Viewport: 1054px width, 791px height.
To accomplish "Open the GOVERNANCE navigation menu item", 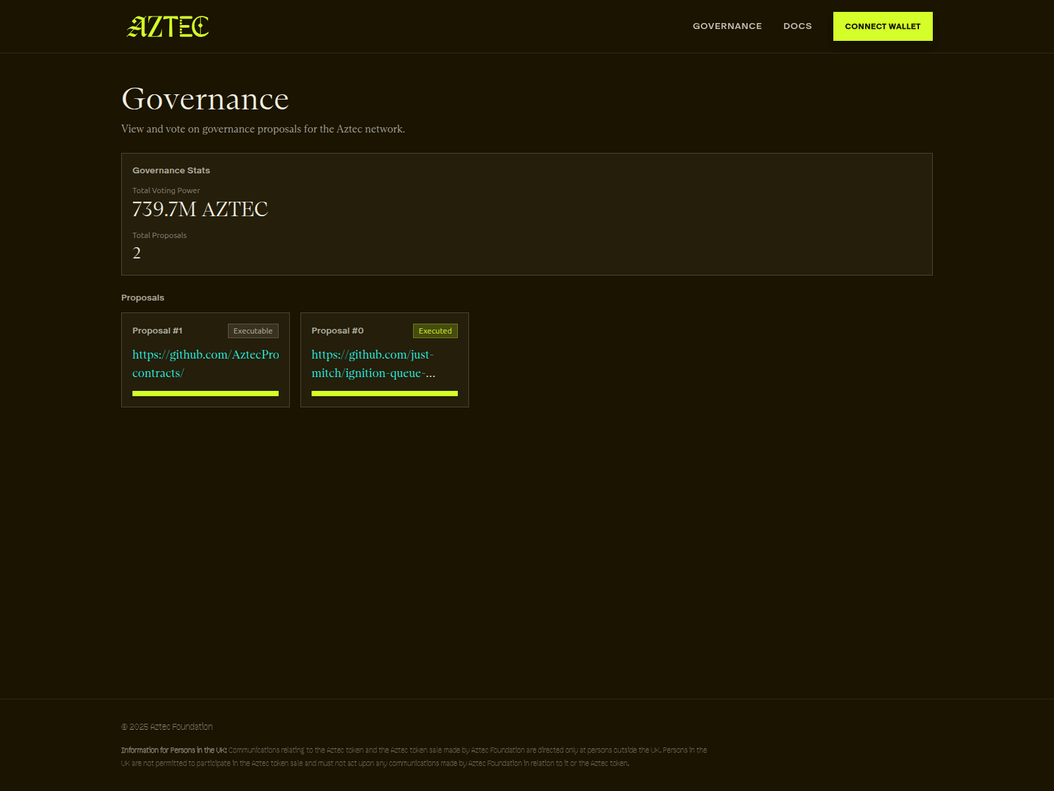I will click(x=727, y=26).
